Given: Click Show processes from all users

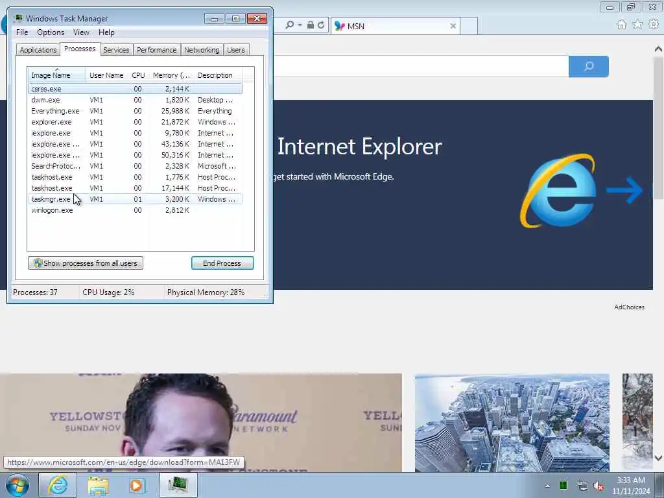Looking at the screenshot, I should click(x=86, y=263).
